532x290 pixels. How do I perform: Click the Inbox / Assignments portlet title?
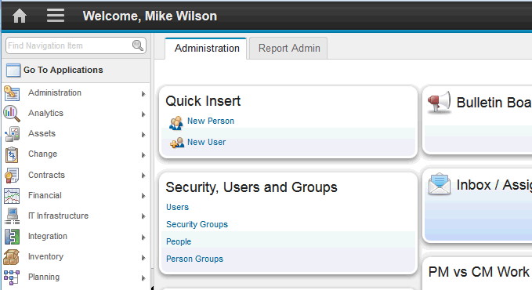click(494, 185)
